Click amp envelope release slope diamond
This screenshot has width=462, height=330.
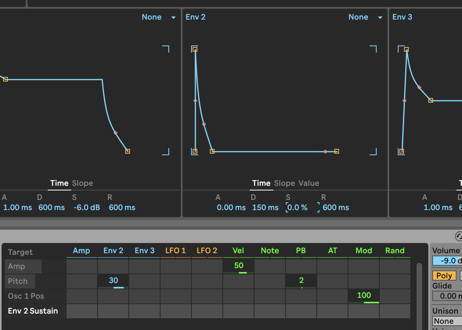tap(115, 133)
